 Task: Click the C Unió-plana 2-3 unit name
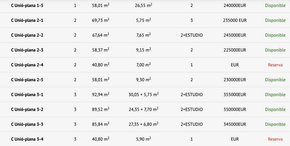coord(27,50)
